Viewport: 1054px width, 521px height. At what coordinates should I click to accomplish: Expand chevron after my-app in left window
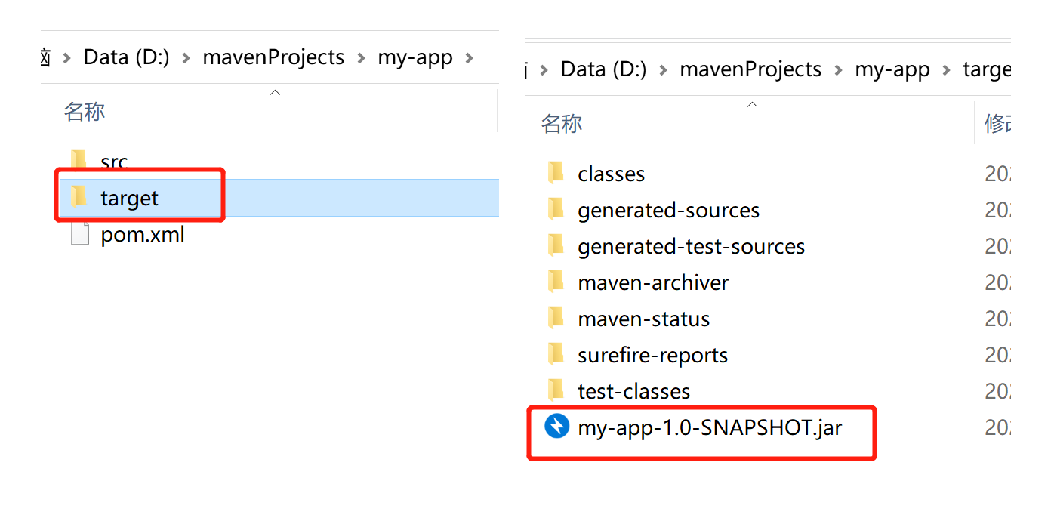[470, 58]
